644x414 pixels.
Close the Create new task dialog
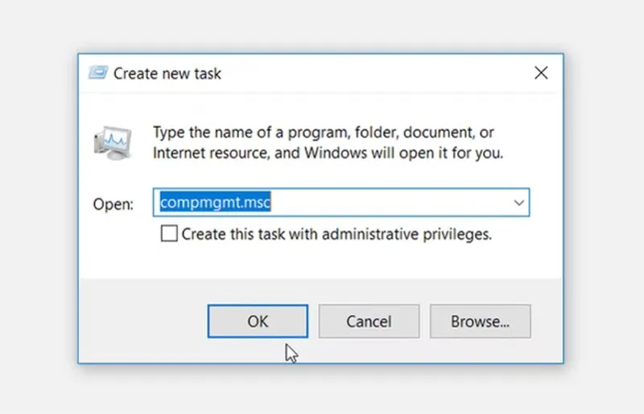(x=541, y=73)
